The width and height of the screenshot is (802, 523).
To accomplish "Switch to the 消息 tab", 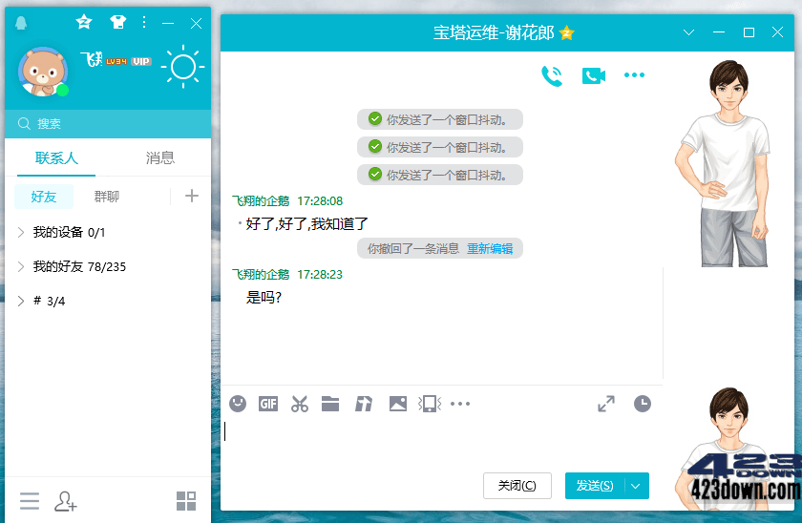I will click(160, 158).
